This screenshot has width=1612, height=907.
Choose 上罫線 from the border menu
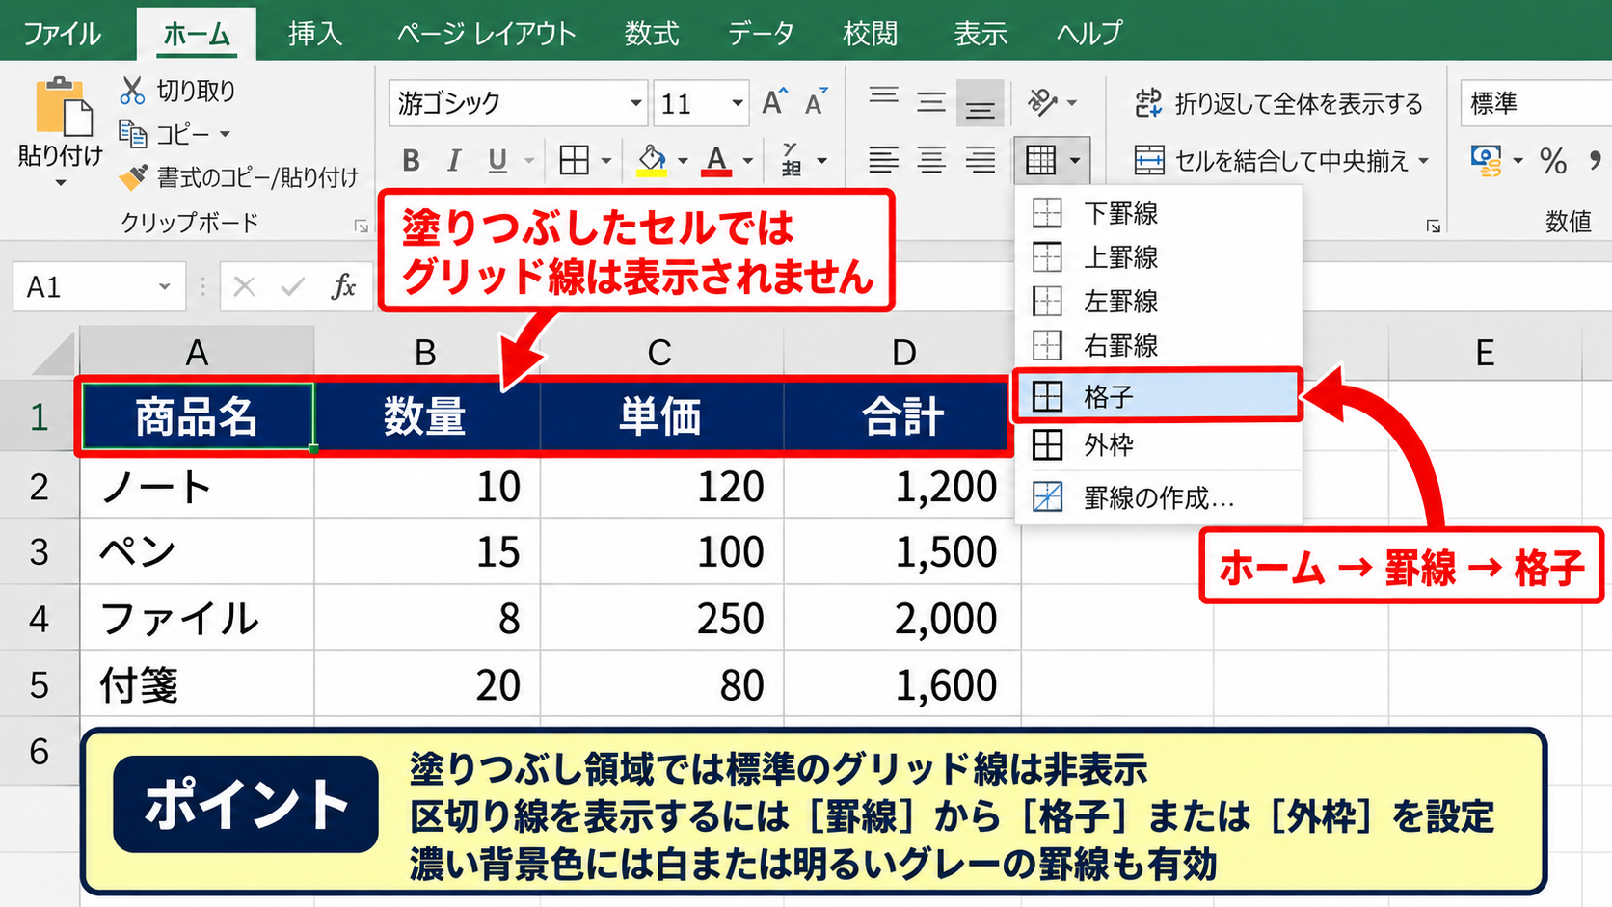coord(1158,257)
